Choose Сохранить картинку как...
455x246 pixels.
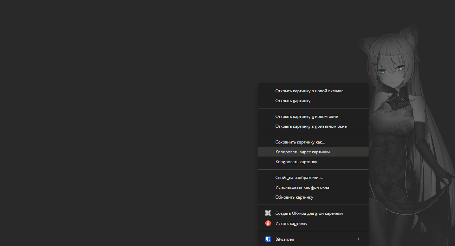[x=313, y=142]
